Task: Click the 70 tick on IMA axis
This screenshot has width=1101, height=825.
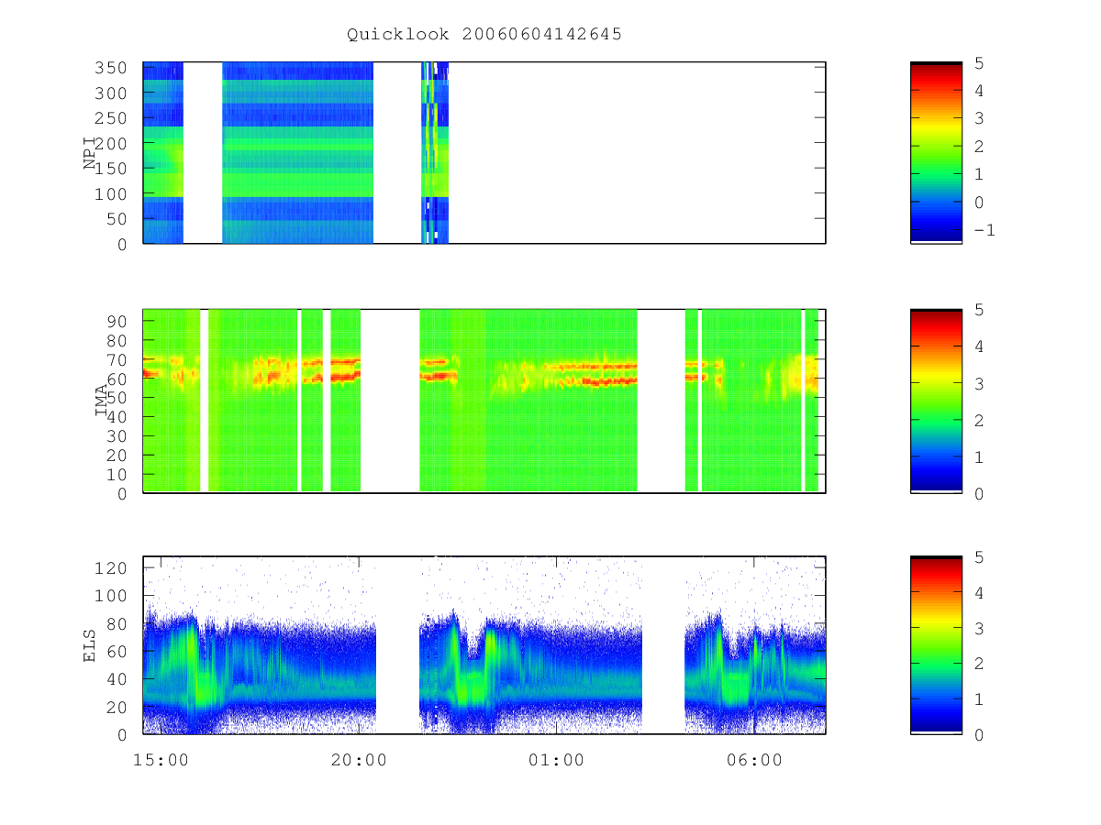Action: [x=118, y=358]
